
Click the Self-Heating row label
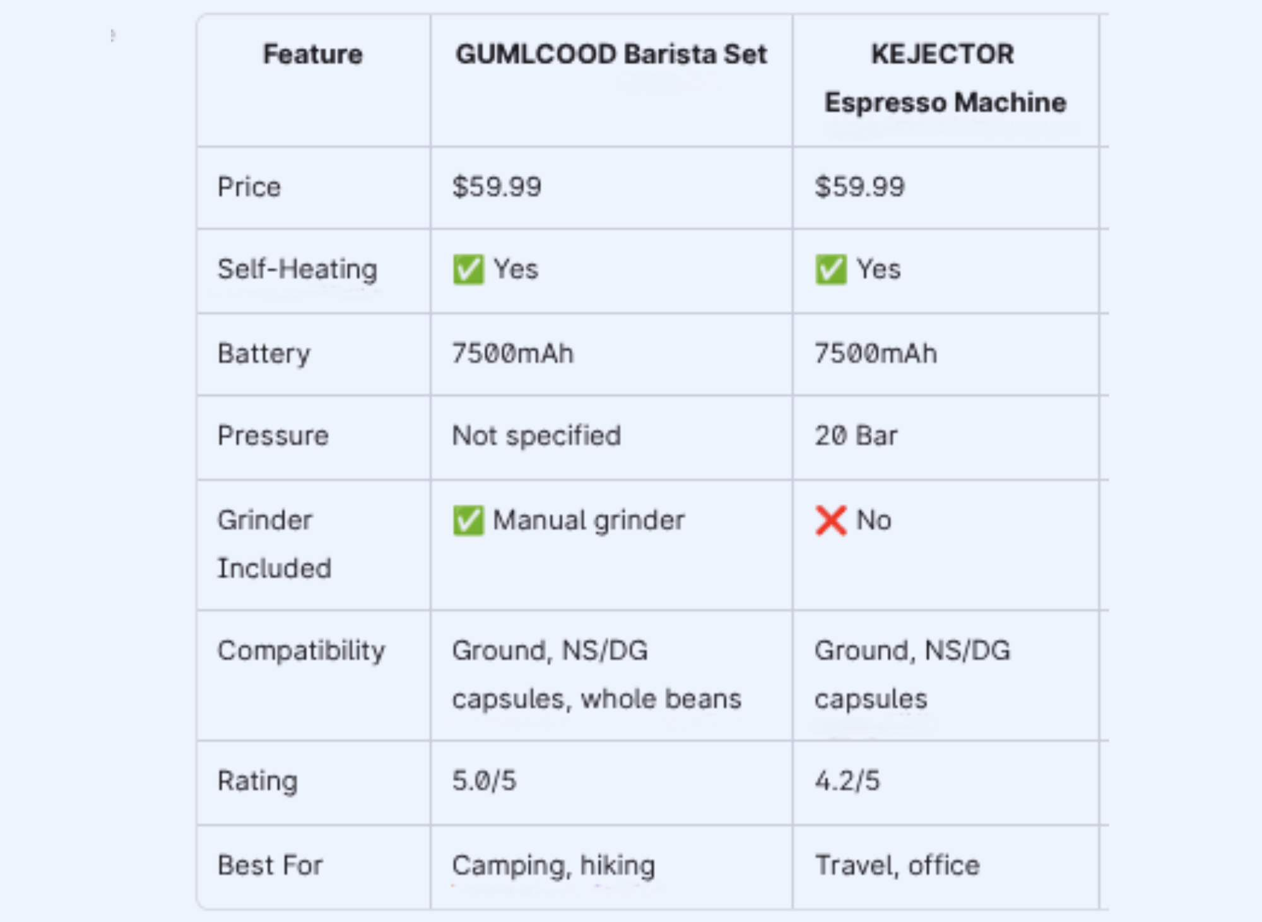(x=297, y=269)
